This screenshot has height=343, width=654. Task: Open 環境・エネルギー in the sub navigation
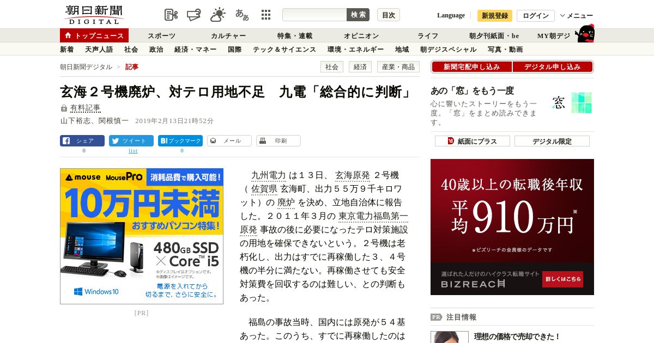coord(356,50)
